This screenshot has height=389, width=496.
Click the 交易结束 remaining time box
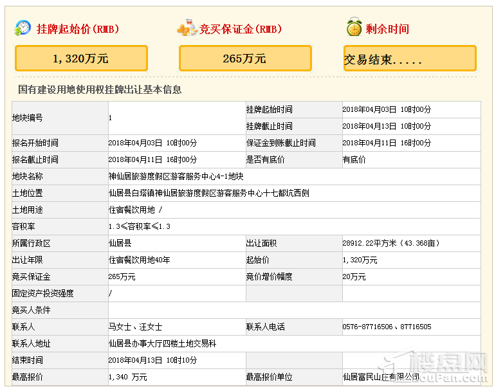click(410, 59)
